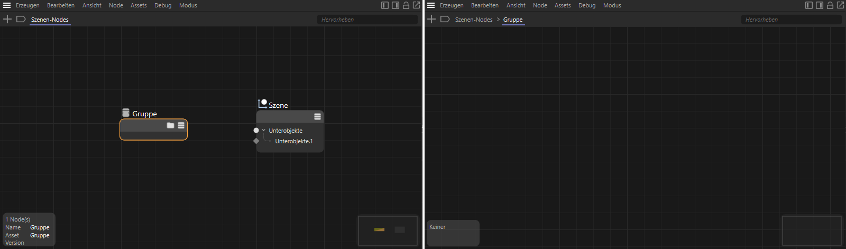846x249 pixels.
Task: Click the tag-shaped icon in the left editor
Action: [x=21, y=19]
